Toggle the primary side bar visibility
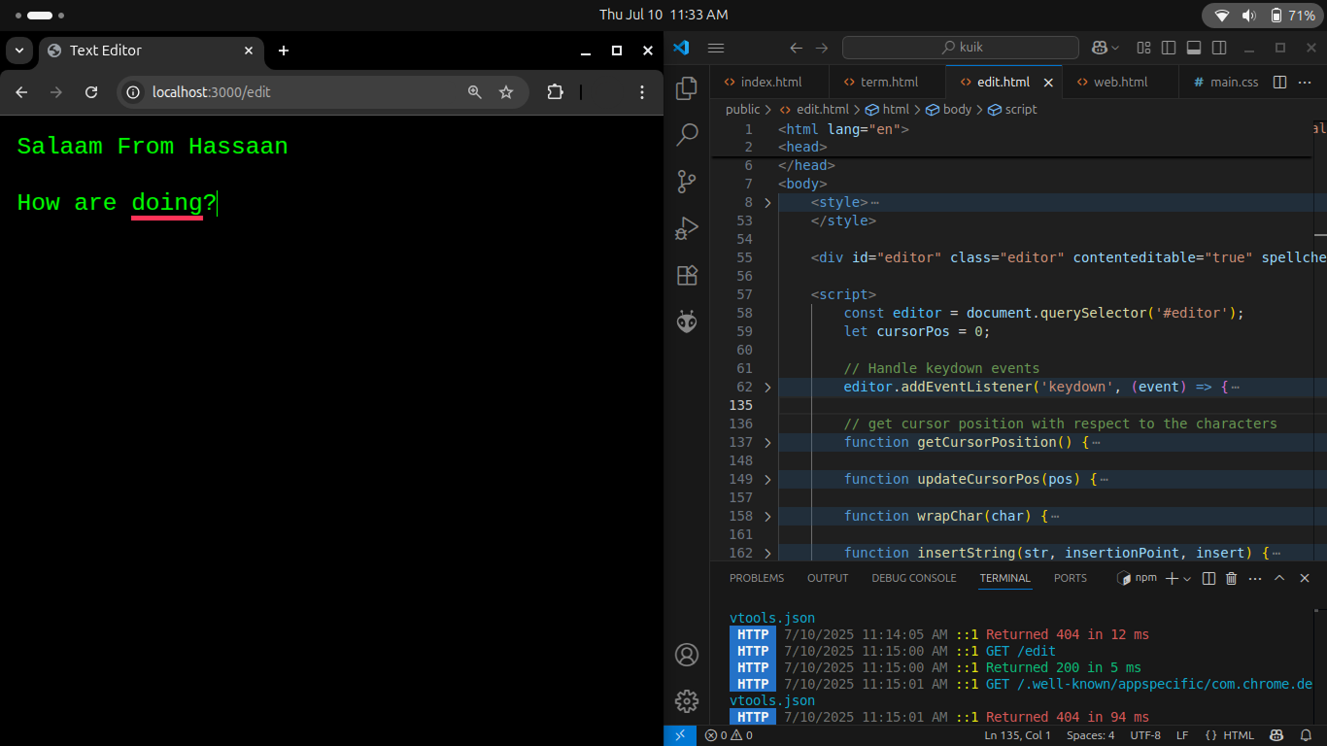Viewport: 1327px width, 746px height. click(1169, 48)
